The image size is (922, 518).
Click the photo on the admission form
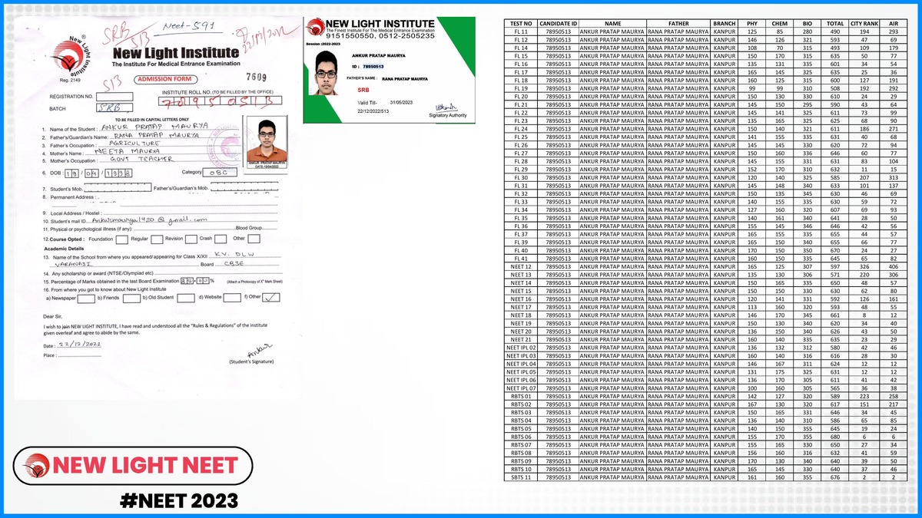pos(267,140)
